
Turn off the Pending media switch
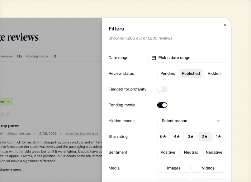click(x=162, y=105)
